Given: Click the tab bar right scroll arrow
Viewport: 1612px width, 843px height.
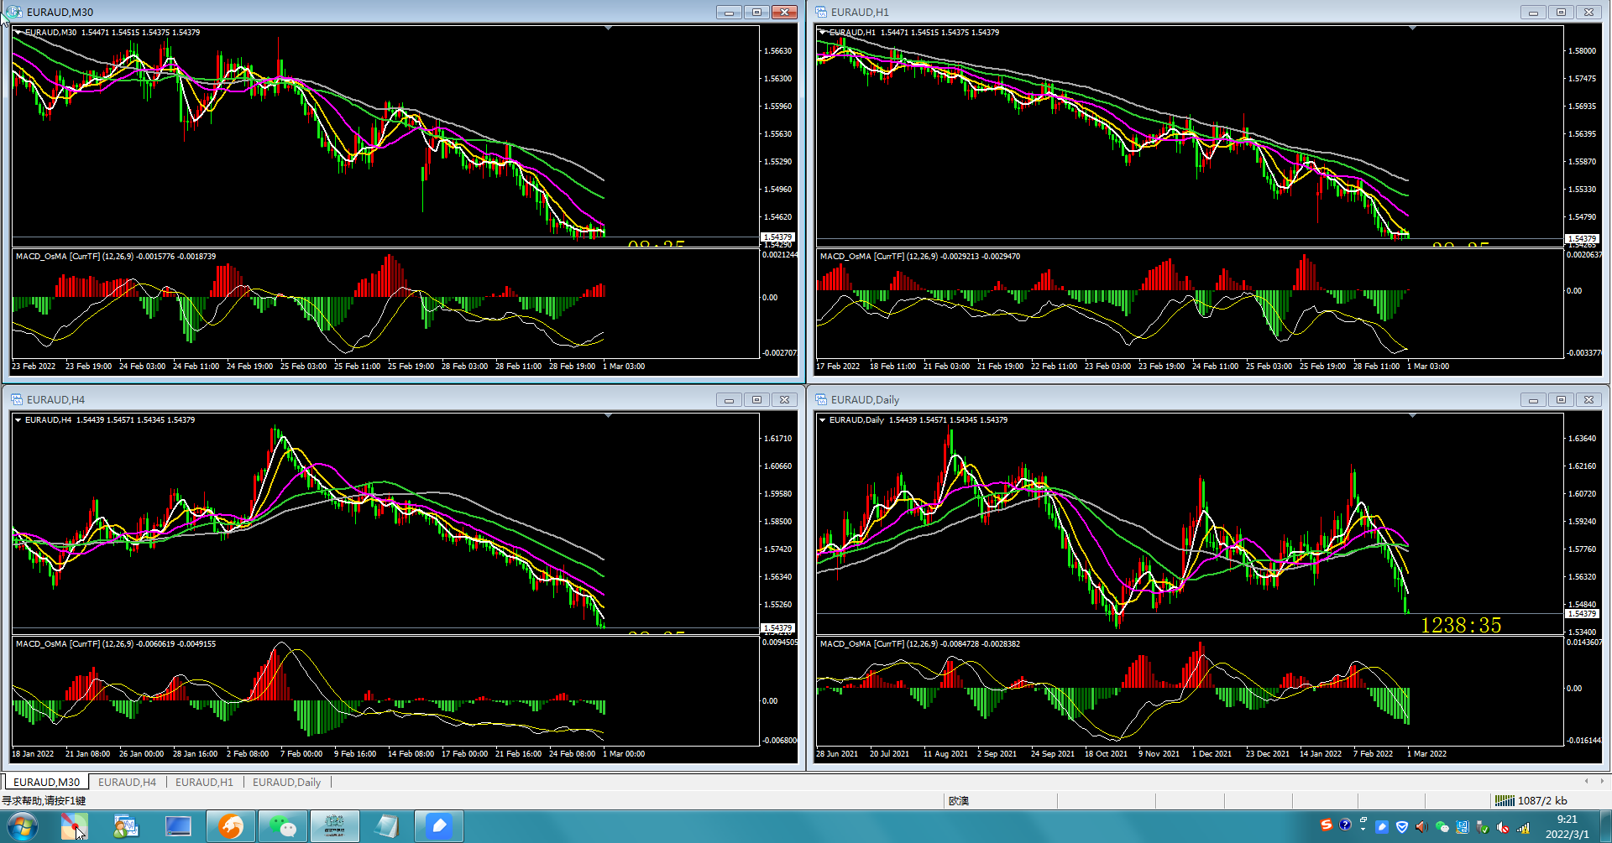Looking at the screenshot, I should point(1601,781).
